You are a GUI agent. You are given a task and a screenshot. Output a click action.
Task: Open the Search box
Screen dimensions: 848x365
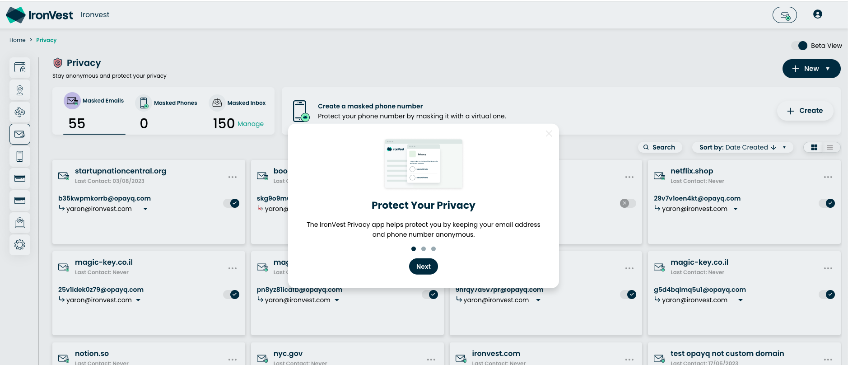point(659,147)
